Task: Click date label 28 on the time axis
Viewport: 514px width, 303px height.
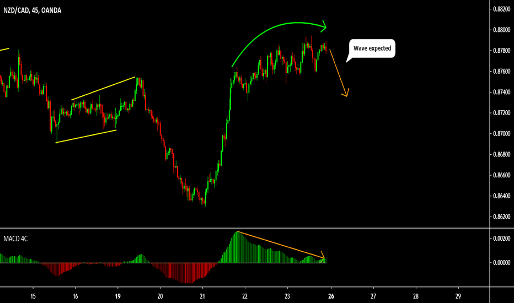Action: pyautogui.click(x=416, y=296)
